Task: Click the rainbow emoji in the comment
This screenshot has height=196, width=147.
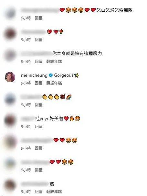Action: [x=69, y=97]
